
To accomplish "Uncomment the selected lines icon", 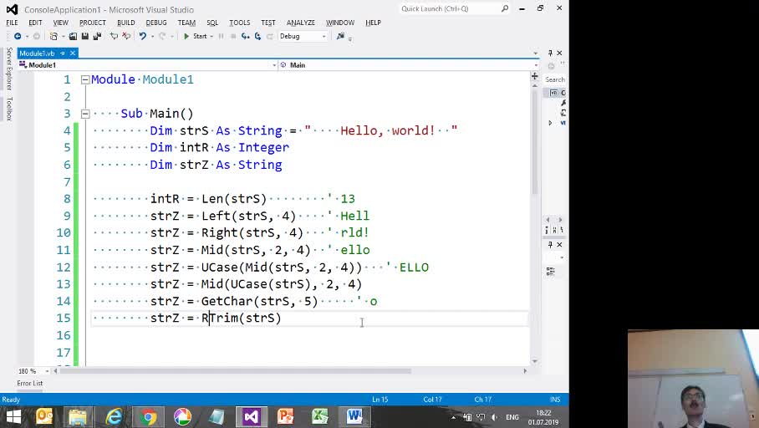I will tap(126, 36).
